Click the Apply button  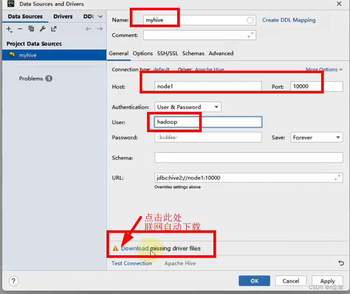click(x=327, y=281)
